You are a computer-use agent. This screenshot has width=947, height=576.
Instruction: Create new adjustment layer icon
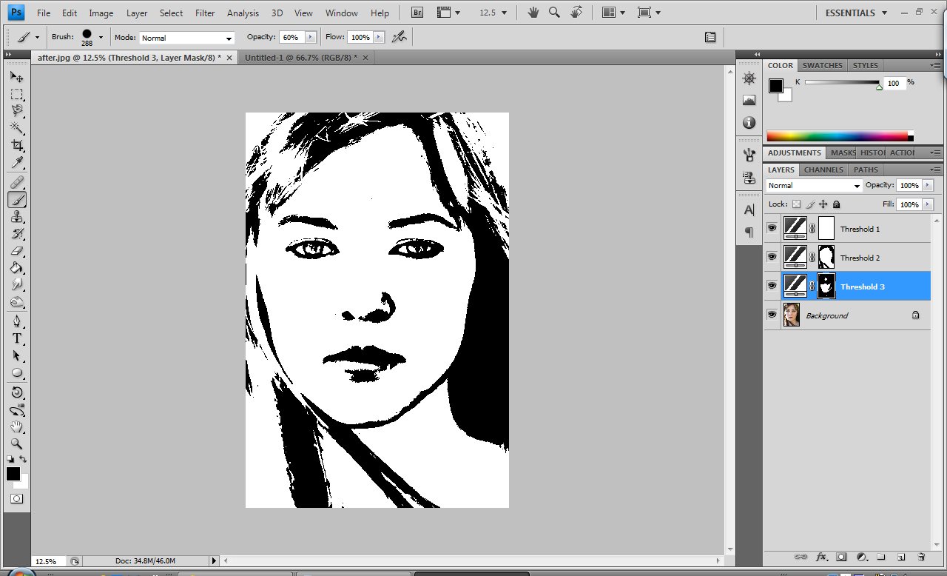861,556
